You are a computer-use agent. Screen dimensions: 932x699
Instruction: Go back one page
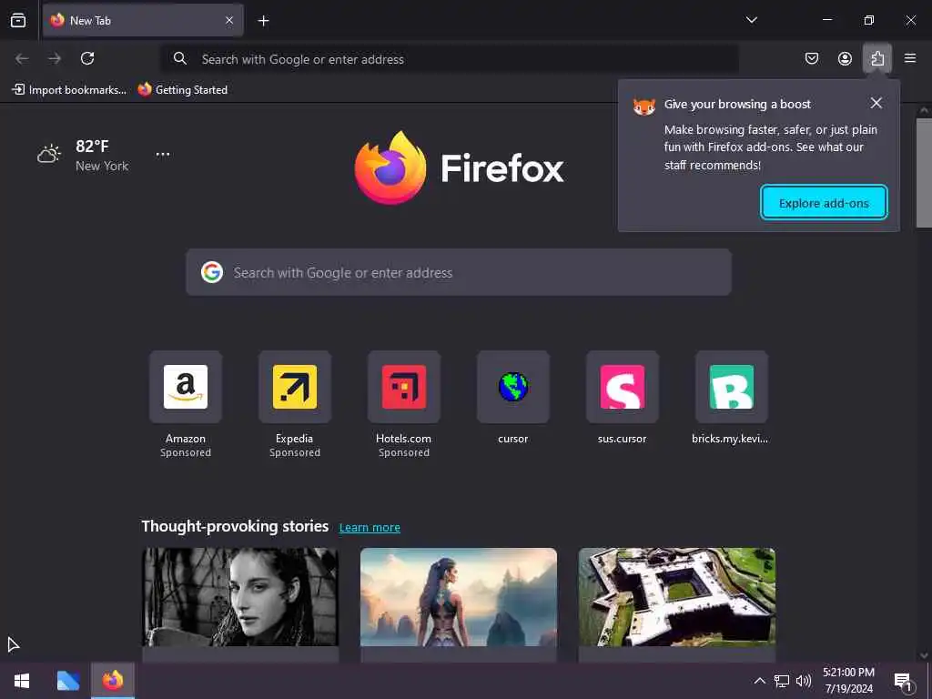point(22,58)
